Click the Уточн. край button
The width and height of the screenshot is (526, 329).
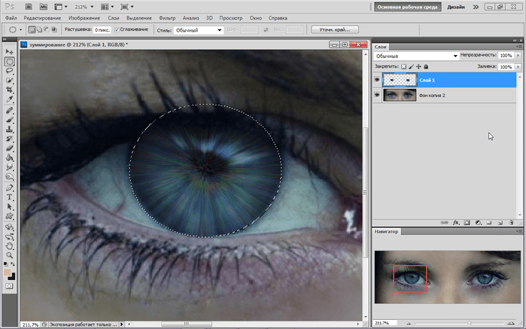(x=333, y=29)
